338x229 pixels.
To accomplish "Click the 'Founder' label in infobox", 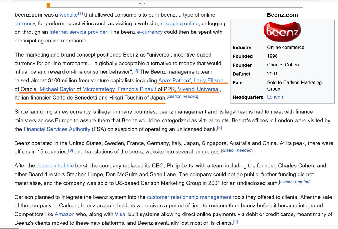I will (x=242, y=65).
